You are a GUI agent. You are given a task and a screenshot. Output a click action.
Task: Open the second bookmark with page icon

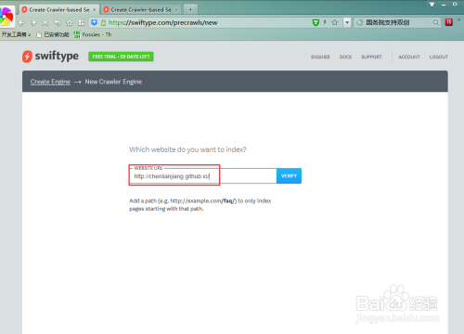(x=53, y=34)
